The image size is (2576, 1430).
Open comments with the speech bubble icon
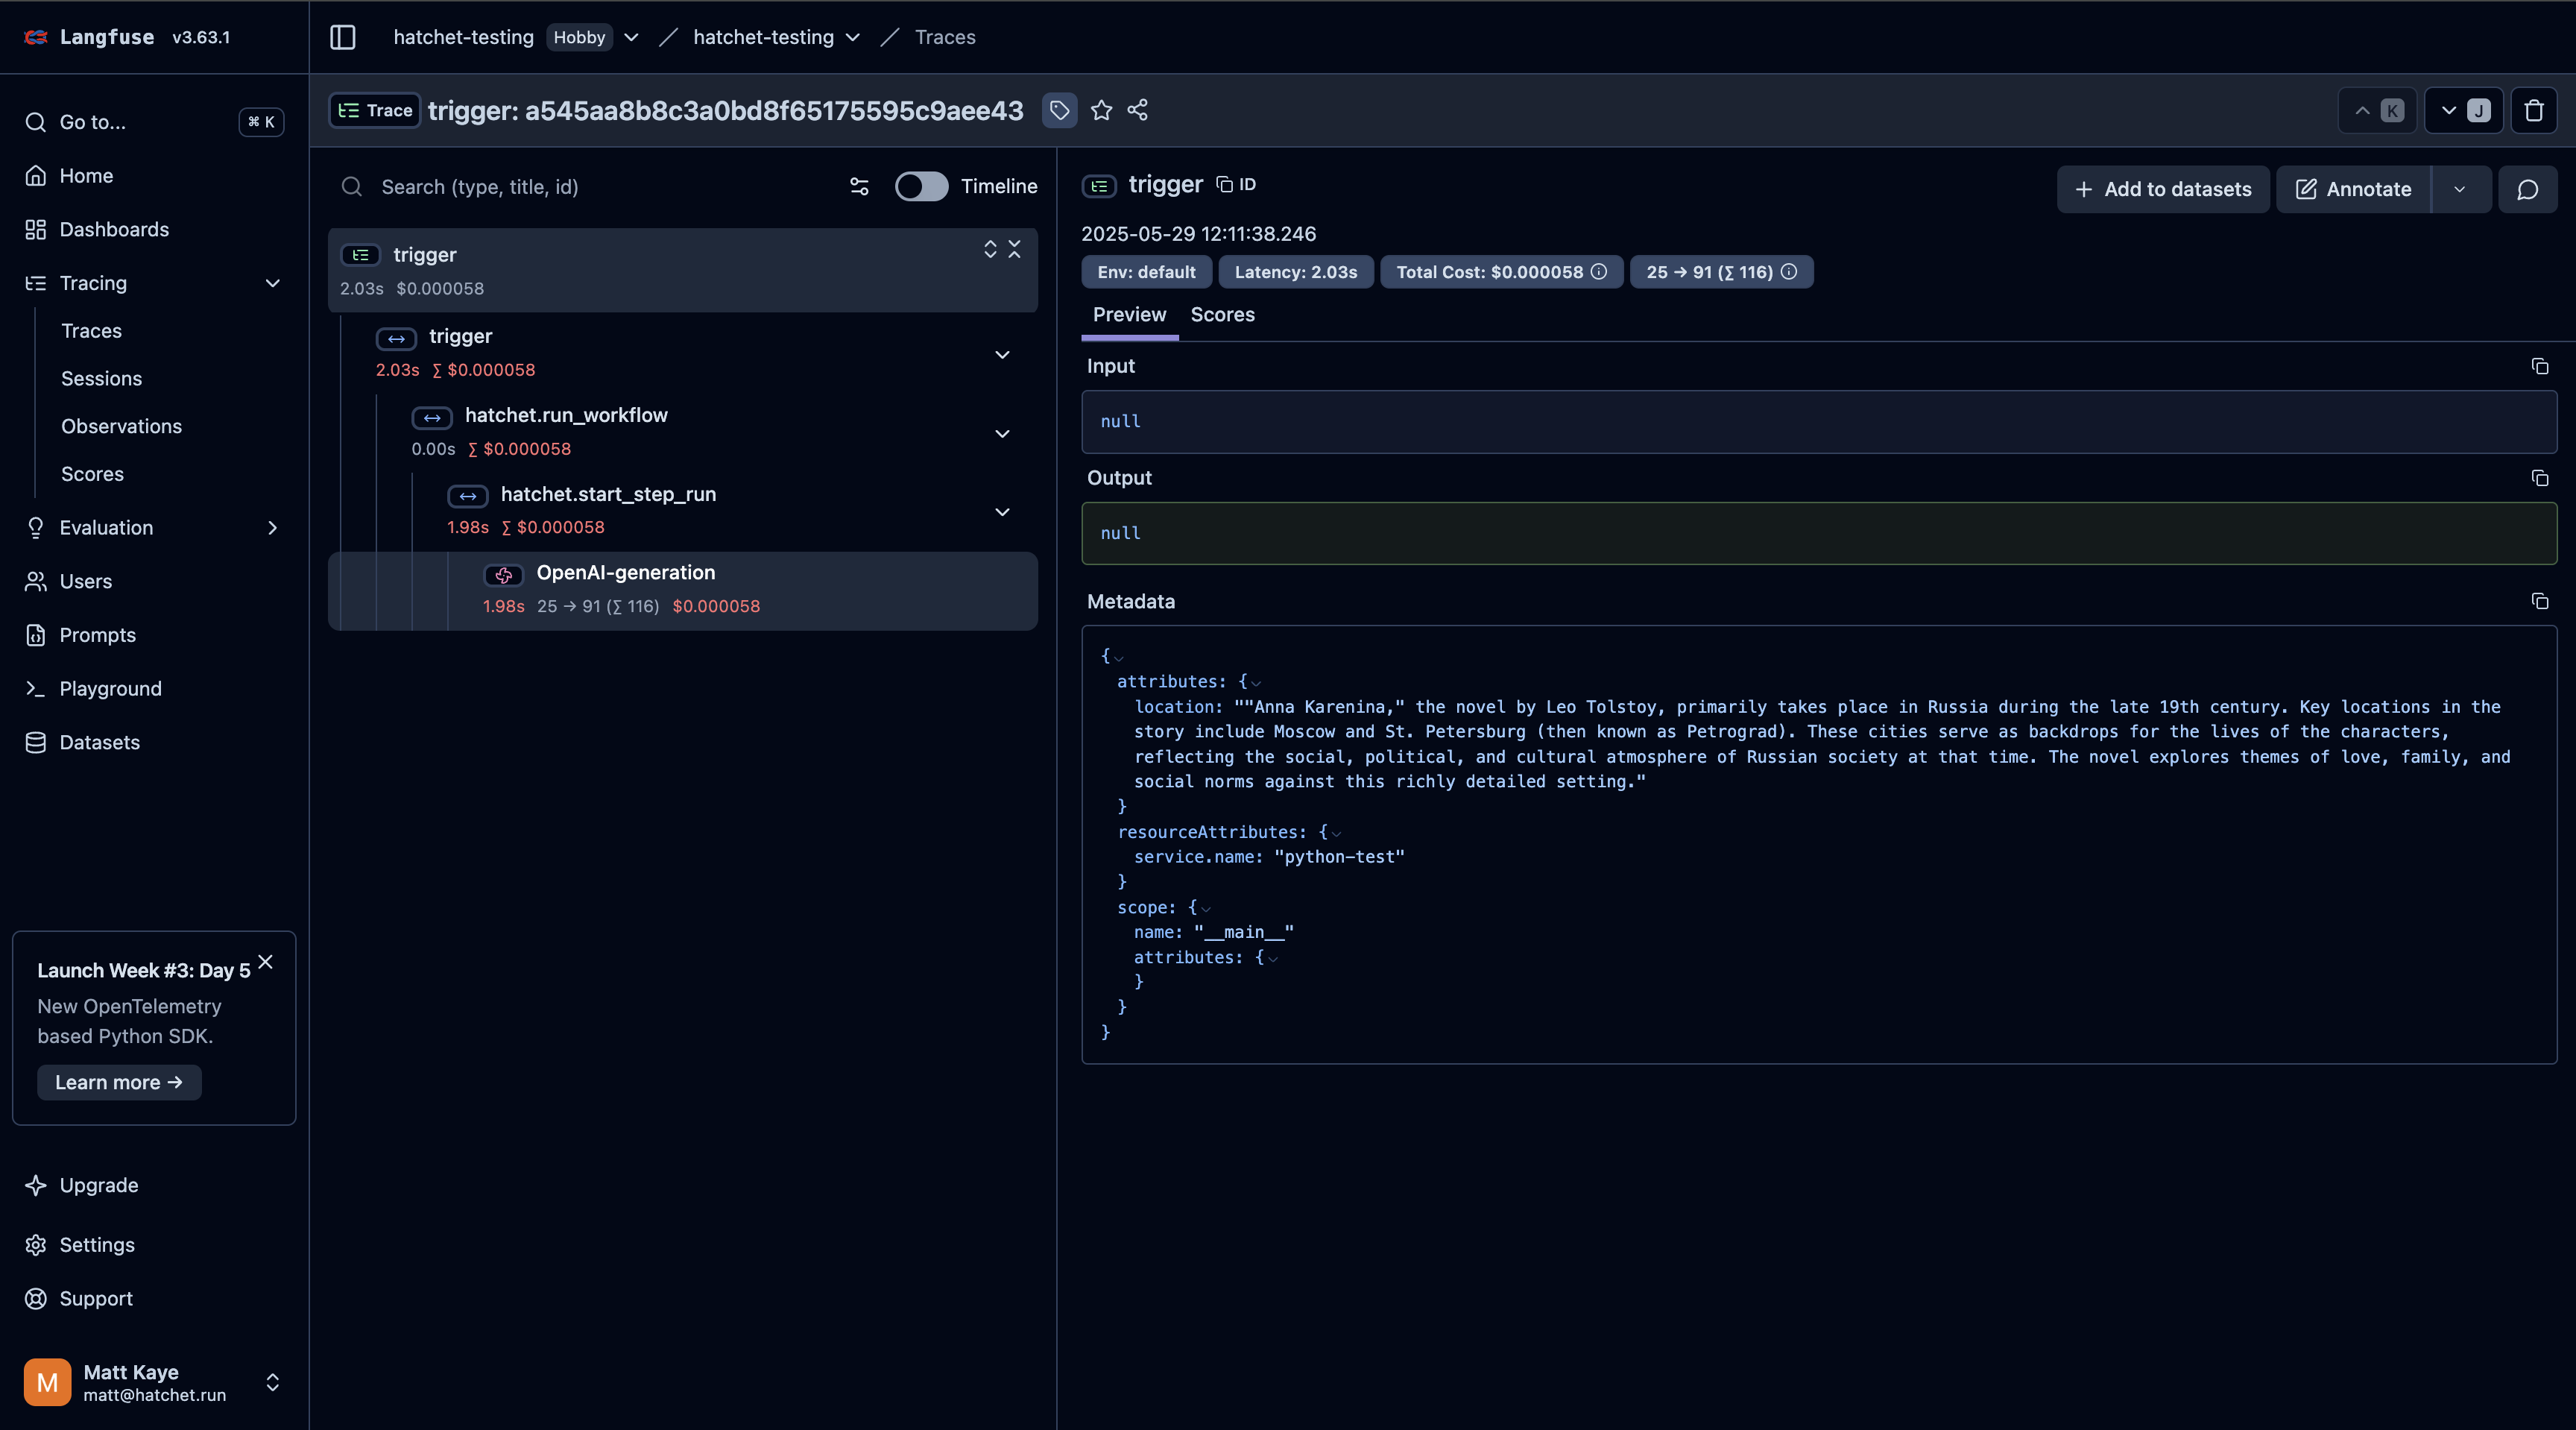click(2527, 189)
